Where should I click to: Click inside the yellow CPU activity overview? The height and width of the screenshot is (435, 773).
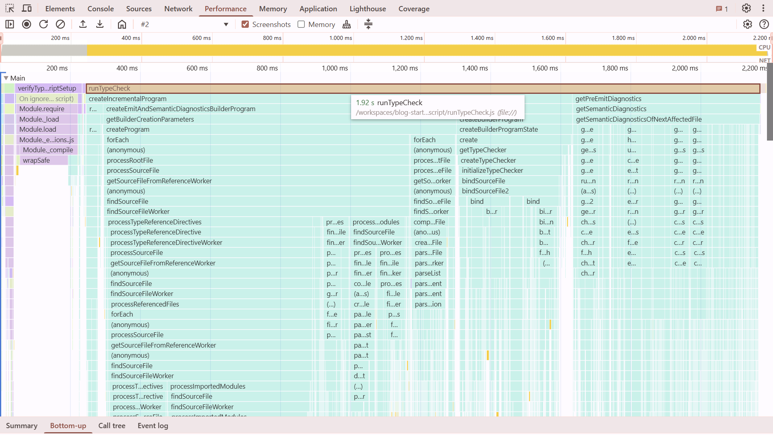(x=362, y=50)
